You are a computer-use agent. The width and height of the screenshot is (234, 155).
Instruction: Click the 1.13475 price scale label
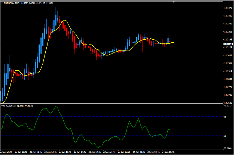pyautogui.click(x=228, y=8)
